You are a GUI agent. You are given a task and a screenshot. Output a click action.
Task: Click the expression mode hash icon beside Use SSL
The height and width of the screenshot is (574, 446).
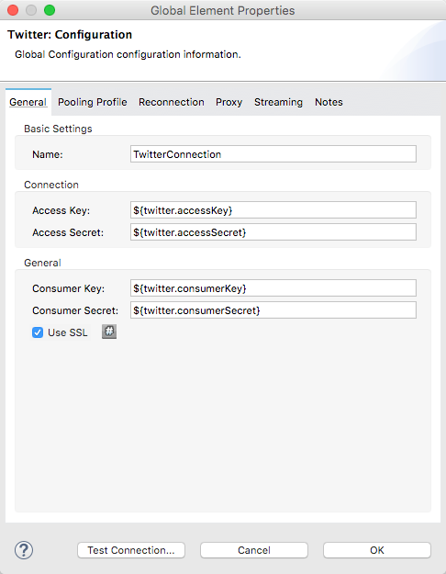109,332
